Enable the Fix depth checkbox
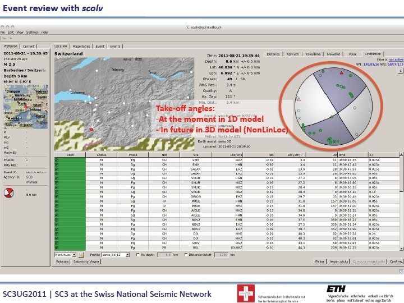The width and height of the screenshot is (404, 303). coord(138,255)
